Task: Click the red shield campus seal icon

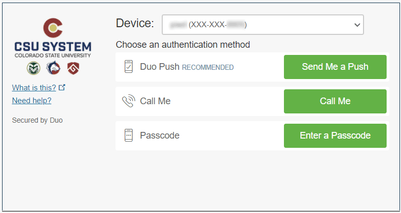Action: click(x=72, y=68)
